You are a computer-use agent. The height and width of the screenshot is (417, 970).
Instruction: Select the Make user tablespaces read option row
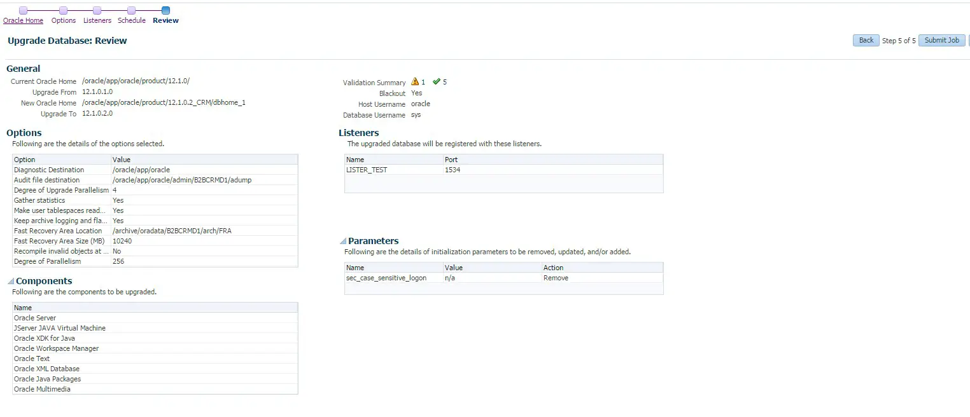[x=155, y=210]
